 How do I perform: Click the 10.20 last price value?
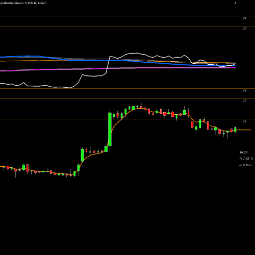(243, 152)
